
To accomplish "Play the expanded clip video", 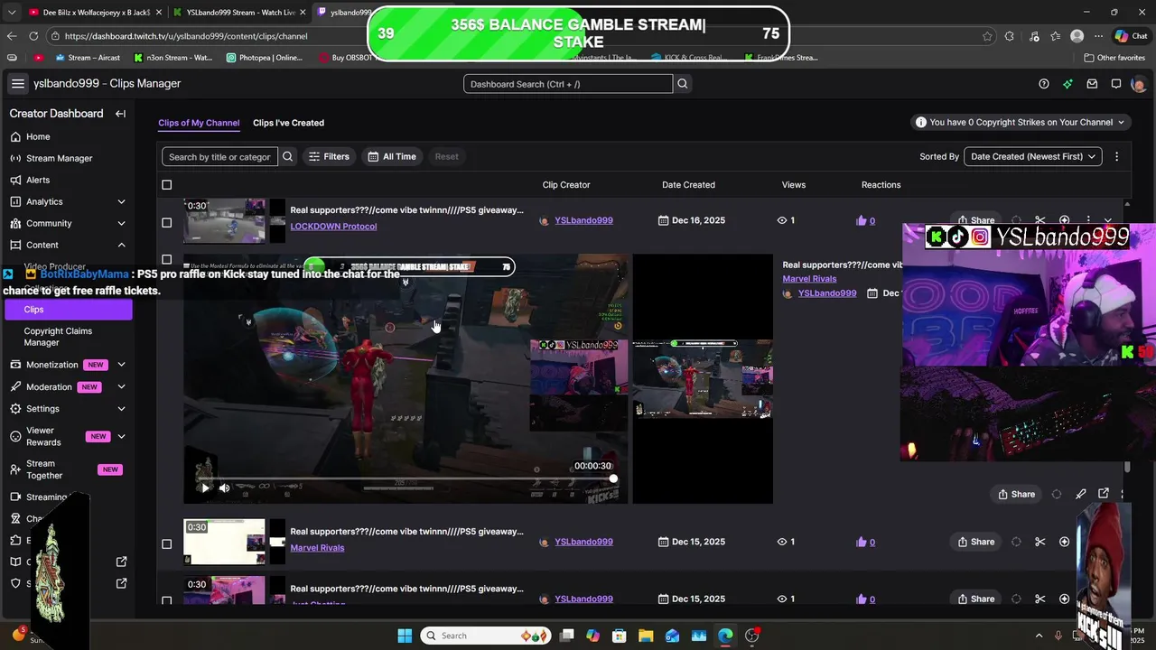I will pyautogui.click(x=205, y=487).
